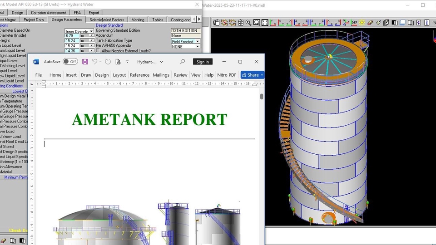Click the yellow sun lighting icon

pos(362,22)
